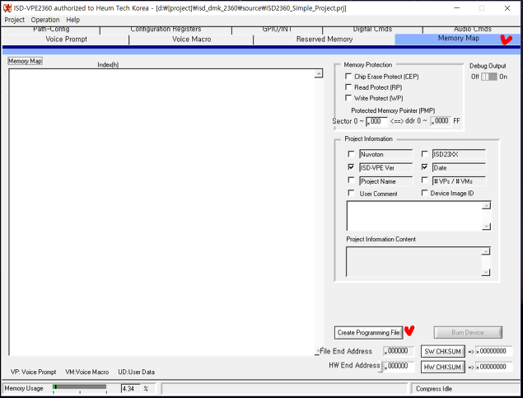Check the # VPs / # VMs checkbox
This screenshot has width=523, height=398.
(x=424, y=180)
